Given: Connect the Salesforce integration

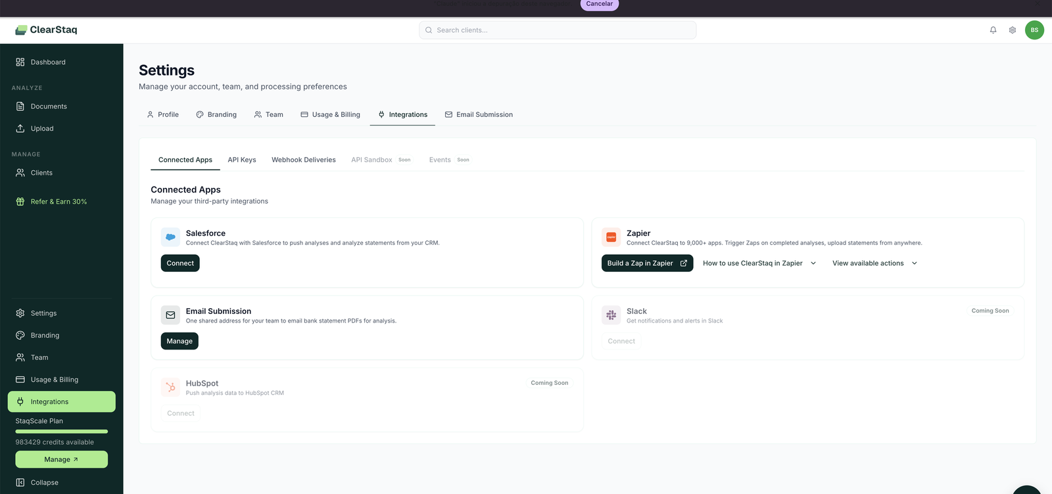Looking at the screenshot, I should [180, 263].
